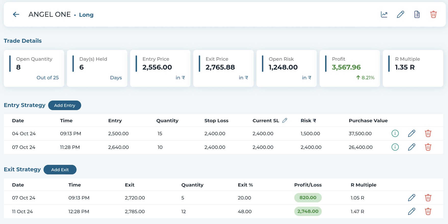This screenshot has height=224, width=448.
Task: Select the 1,500.00 risk cell
Action: point(310,133)
